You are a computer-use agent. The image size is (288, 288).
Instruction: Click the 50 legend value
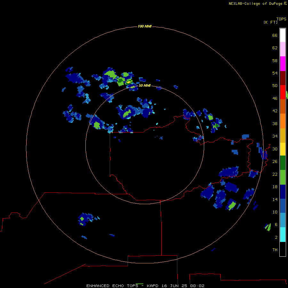tap(275, 85)
